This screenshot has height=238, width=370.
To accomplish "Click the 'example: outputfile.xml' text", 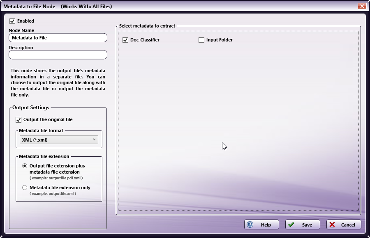I will click(x=53, y=194).
